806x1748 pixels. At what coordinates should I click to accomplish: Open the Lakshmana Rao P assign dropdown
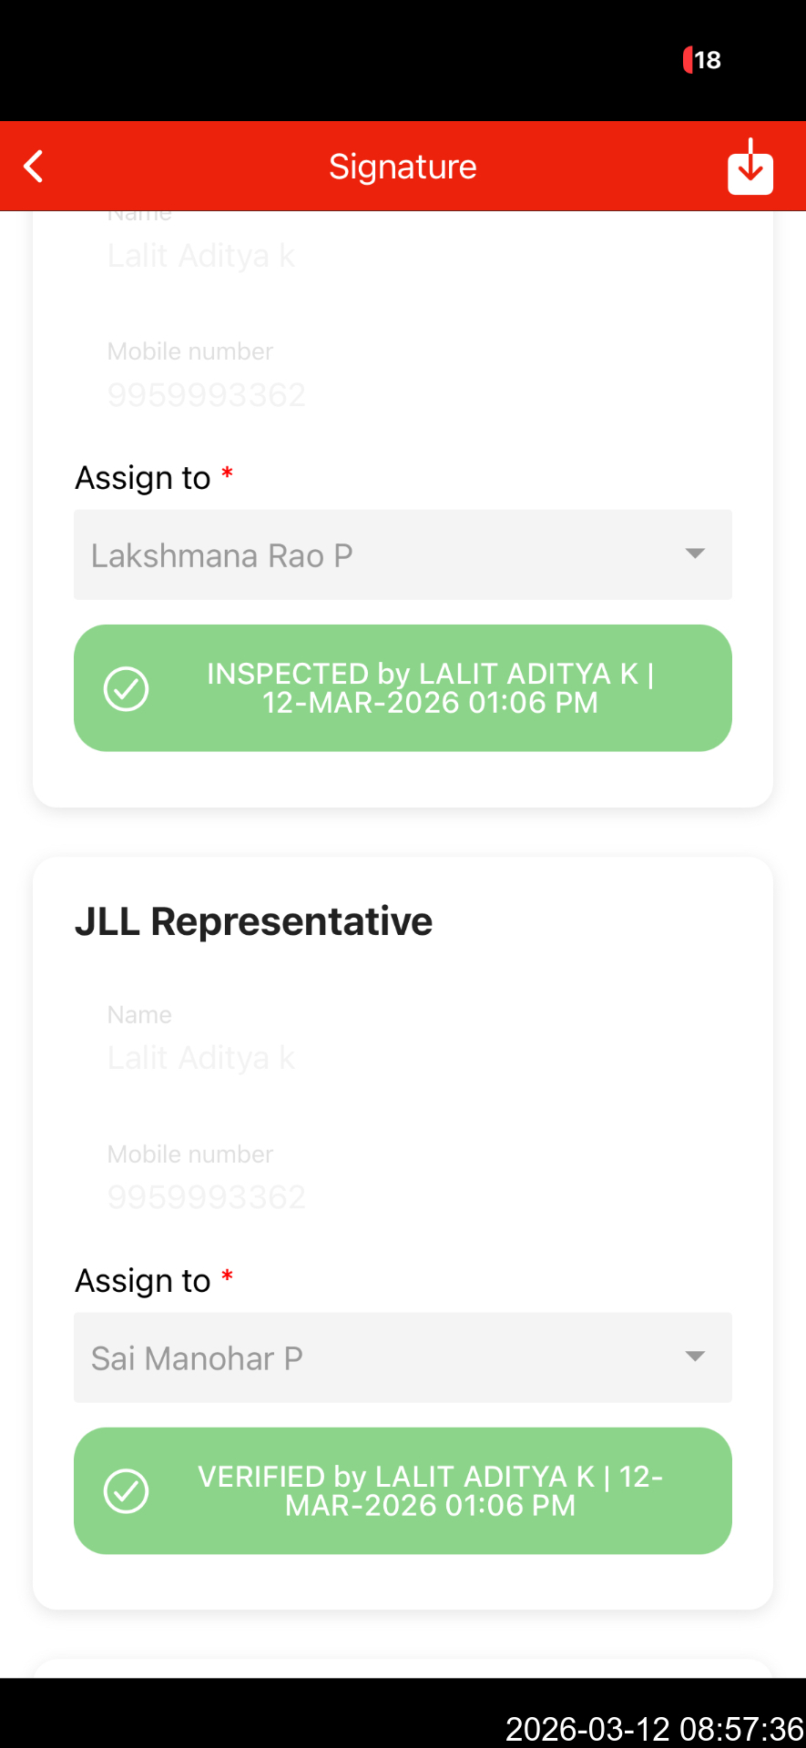click(x=403, y=555)
